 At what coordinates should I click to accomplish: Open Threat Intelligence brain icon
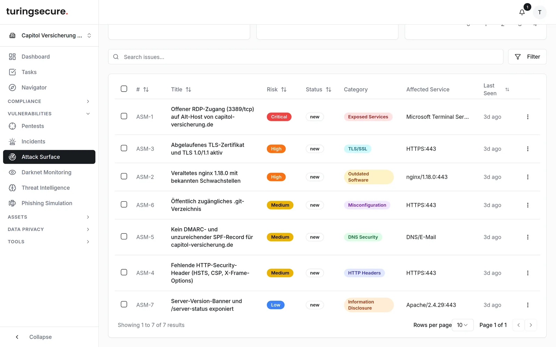[x=13, y=188]
